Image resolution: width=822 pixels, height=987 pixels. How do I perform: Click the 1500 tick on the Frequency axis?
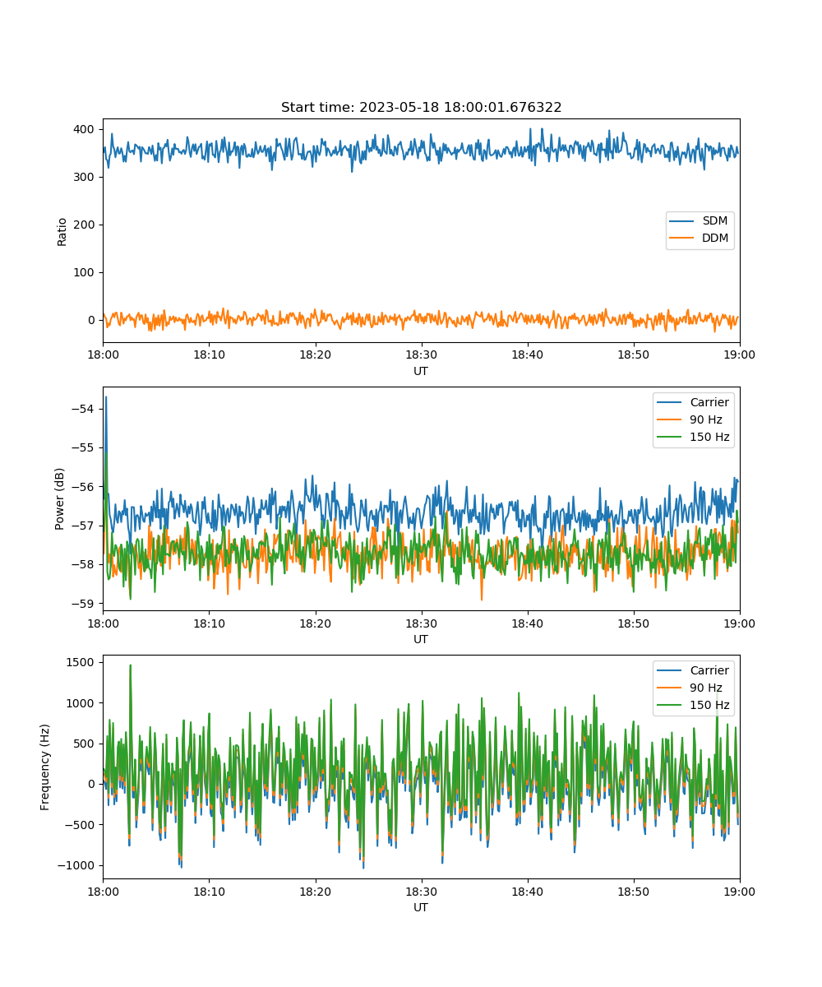(x=82, y=662)
